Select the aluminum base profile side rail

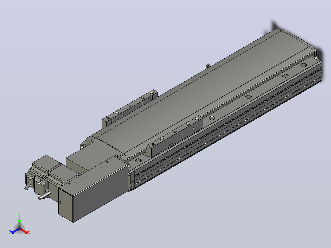[x=228, y=131]
